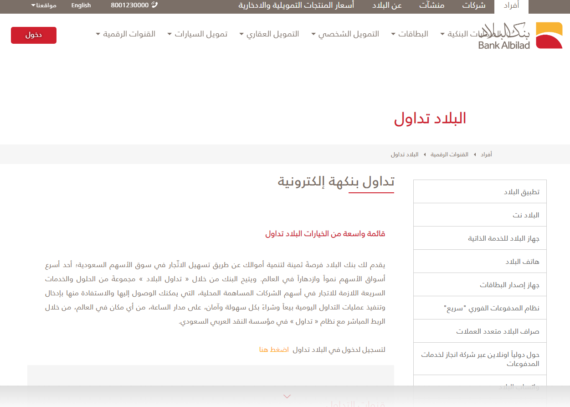Image resolution: width=570 pixels, height=407 pixels.
Task: Open أسعار المنتجات التمويلية والادخارية
Action: coord(296,6)
